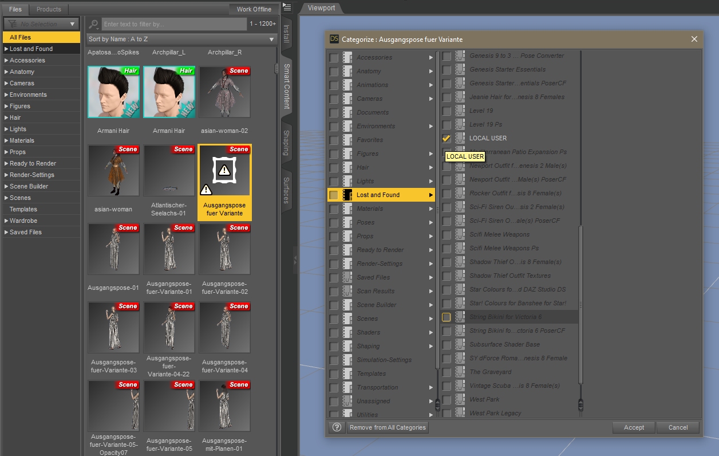Check the Accessories category checkbox
This screenshot has width=719, height=456.
[x=334, y=57]
